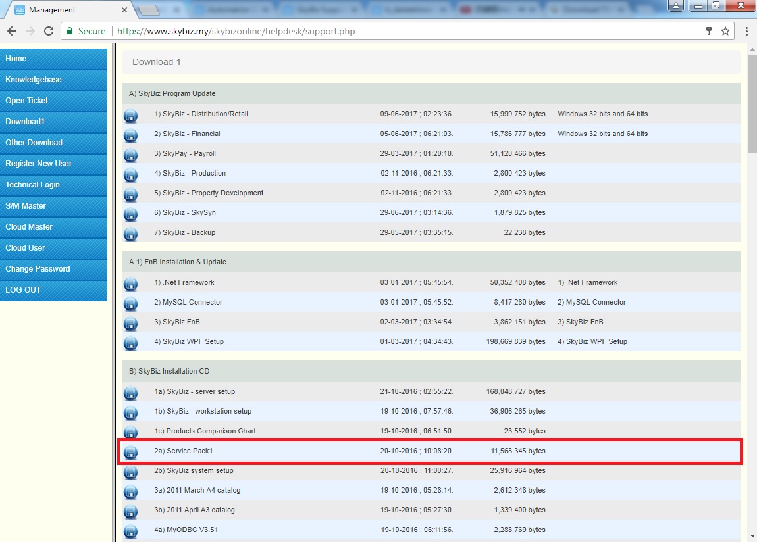Image resolution: width=757 pixels, height=542 pixels.
Task: Switch to the Management browser tab
Action: 66,10
